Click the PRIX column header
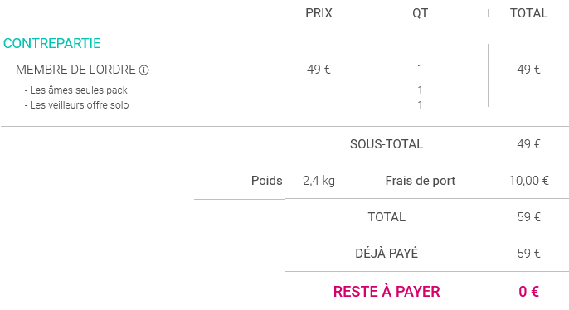The height and width of the screenshot is (310, 569). point(319,13)
